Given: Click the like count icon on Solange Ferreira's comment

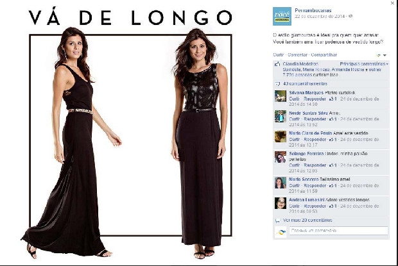Looking at the screenshot, I should (333, 165).
